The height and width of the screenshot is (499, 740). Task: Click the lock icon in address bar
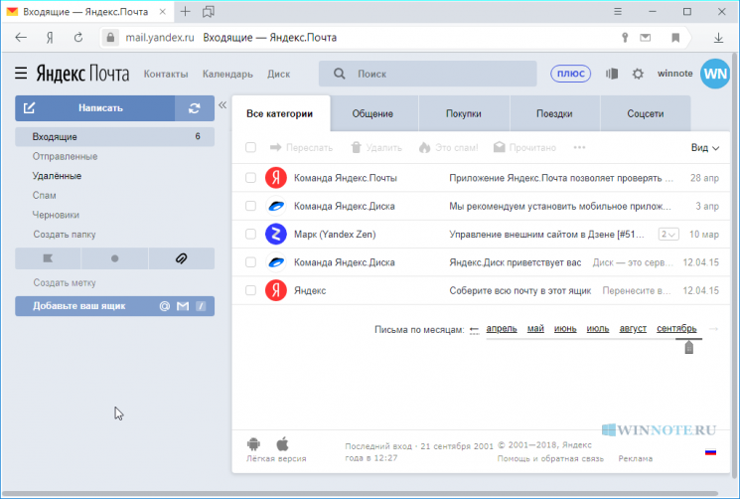click(x=110, y=38)
